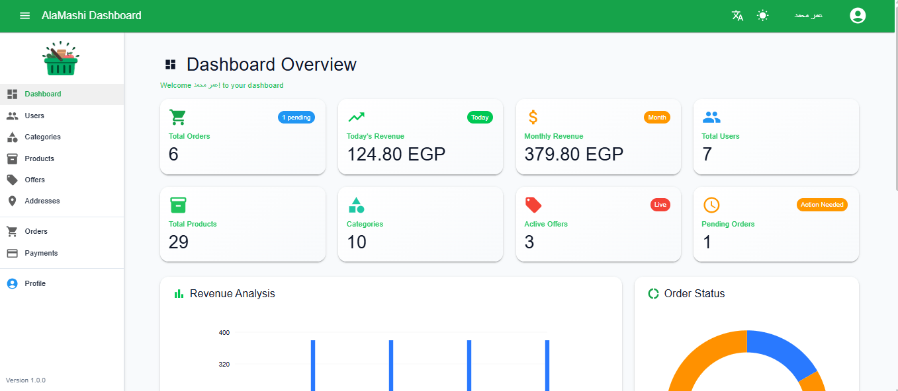The width and height of the screenshot is (898, 391).
Task: Click the Action Needed badge
Action: (821, 205)
